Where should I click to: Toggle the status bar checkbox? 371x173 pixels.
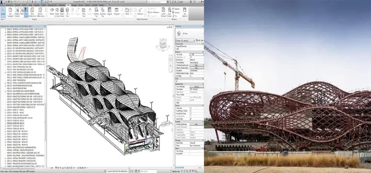tap(172, 171)
